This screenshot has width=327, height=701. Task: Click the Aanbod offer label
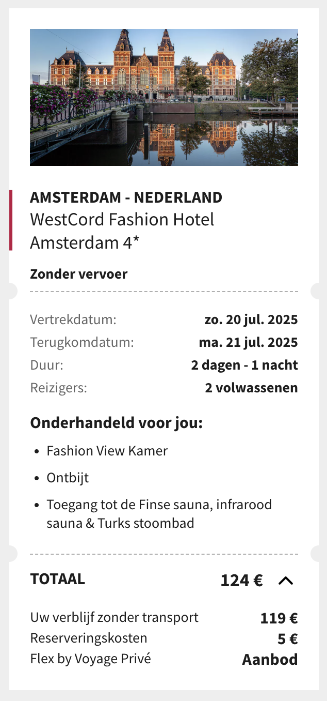(270, 660)
